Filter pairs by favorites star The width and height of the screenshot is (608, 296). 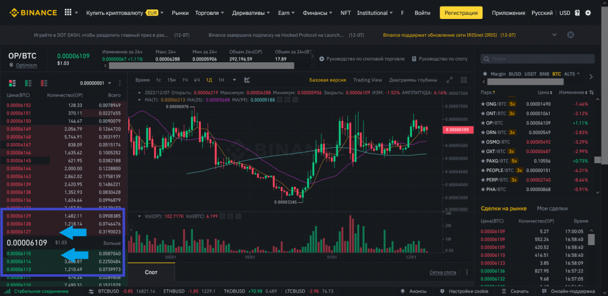coord(484,74)
